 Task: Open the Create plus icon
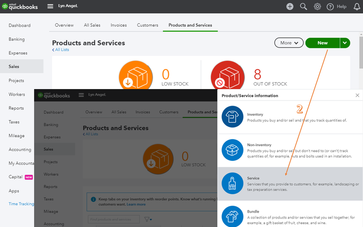pyautogui.click(x=290, y=7)
